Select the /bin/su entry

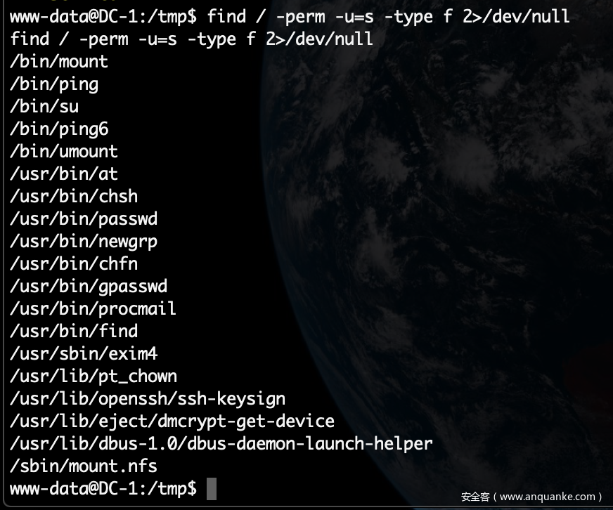pos(45,107)
